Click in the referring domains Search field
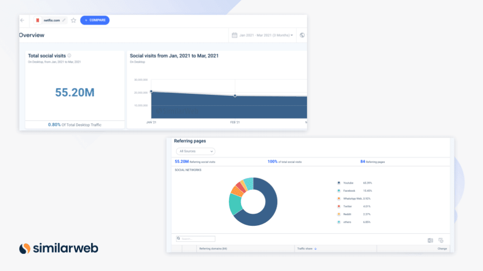Screen dimensions: 483x271 point(196,239)
